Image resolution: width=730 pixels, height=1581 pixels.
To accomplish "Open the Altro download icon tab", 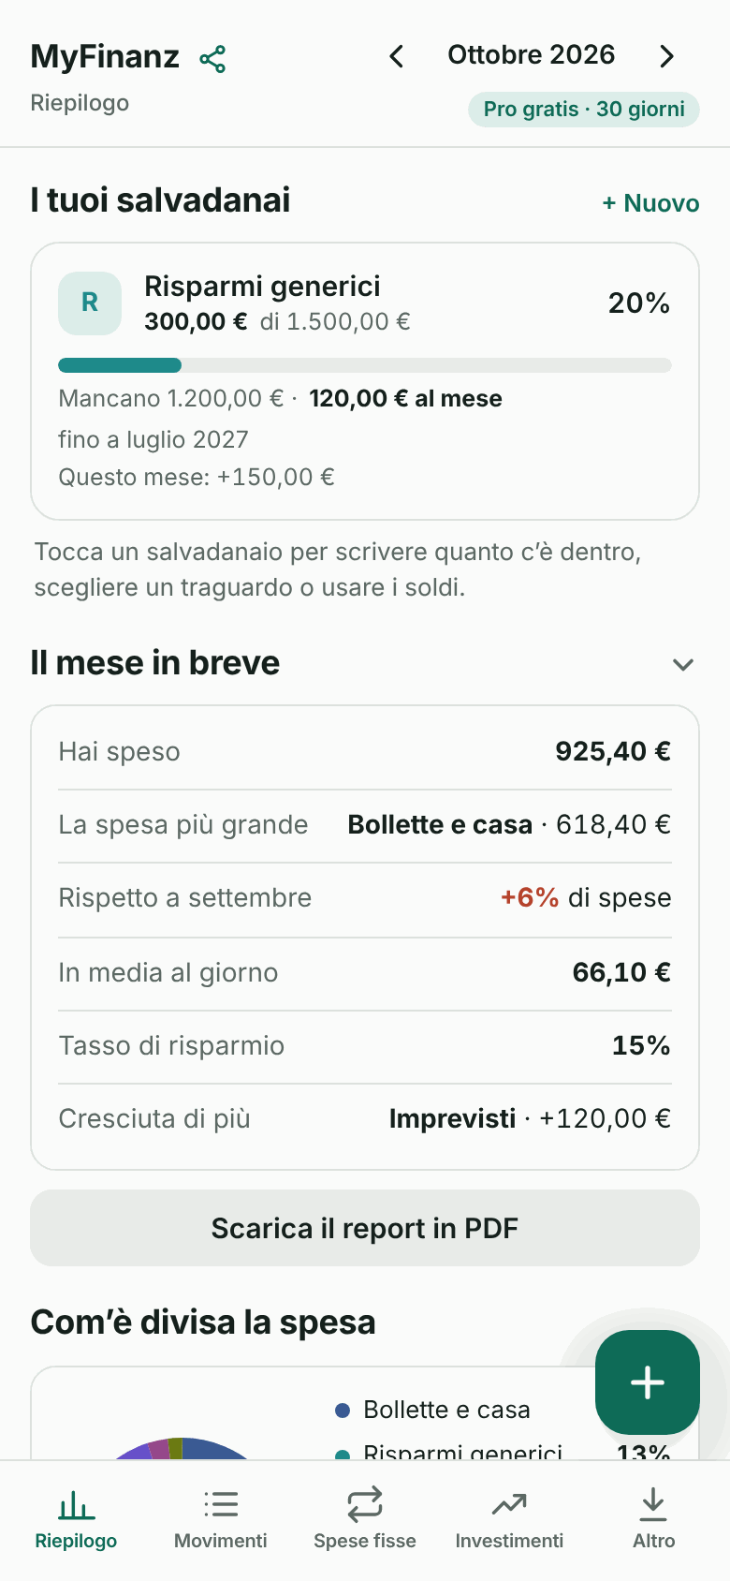I will [x=653, y=1520].
